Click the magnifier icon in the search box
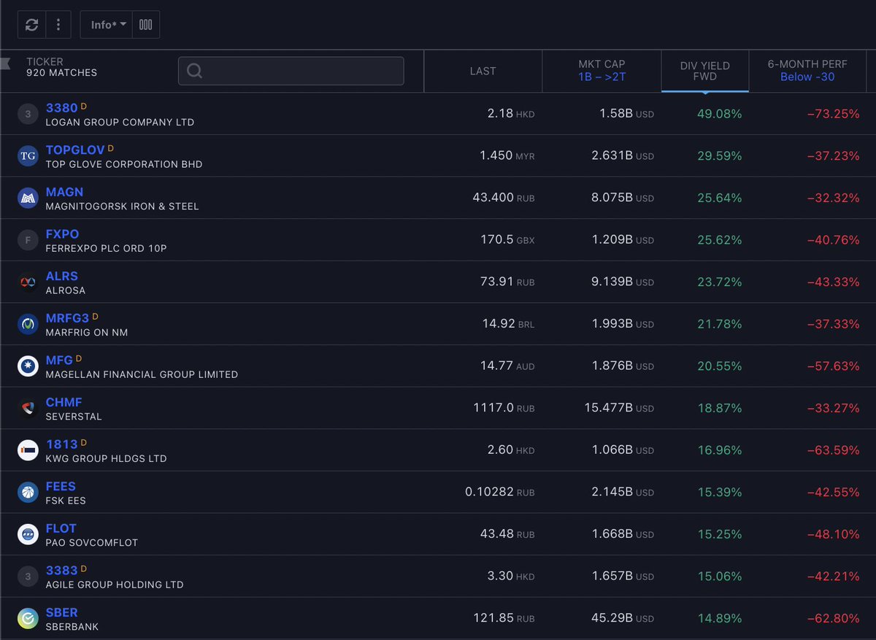 pos(194,71)
